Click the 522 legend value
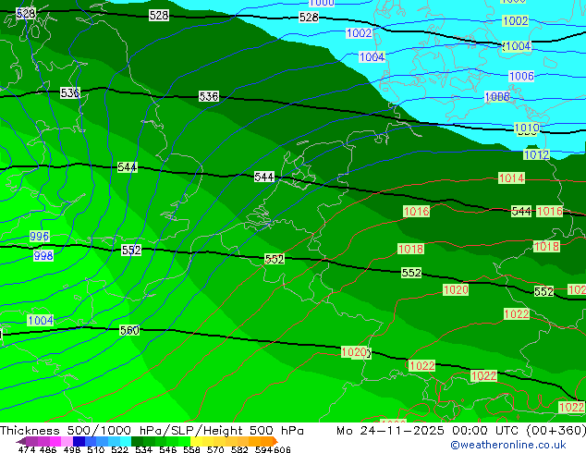 pyautogui.click(x=119, y=449)
